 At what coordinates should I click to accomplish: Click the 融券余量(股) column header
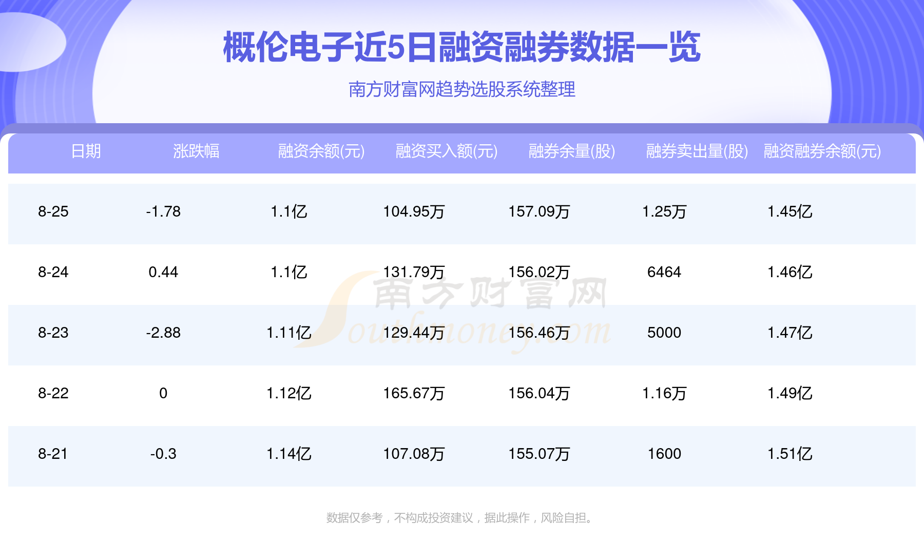click(x=572, y=151)
